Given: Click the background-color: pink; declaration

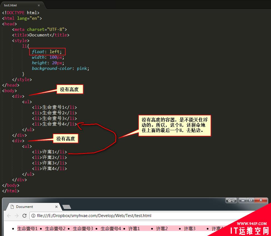Looking at the screenshot, I should [x=61, y=68].
